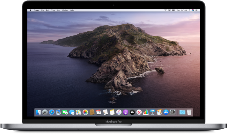Launch Photos colorful flower icon

[85, 112]
